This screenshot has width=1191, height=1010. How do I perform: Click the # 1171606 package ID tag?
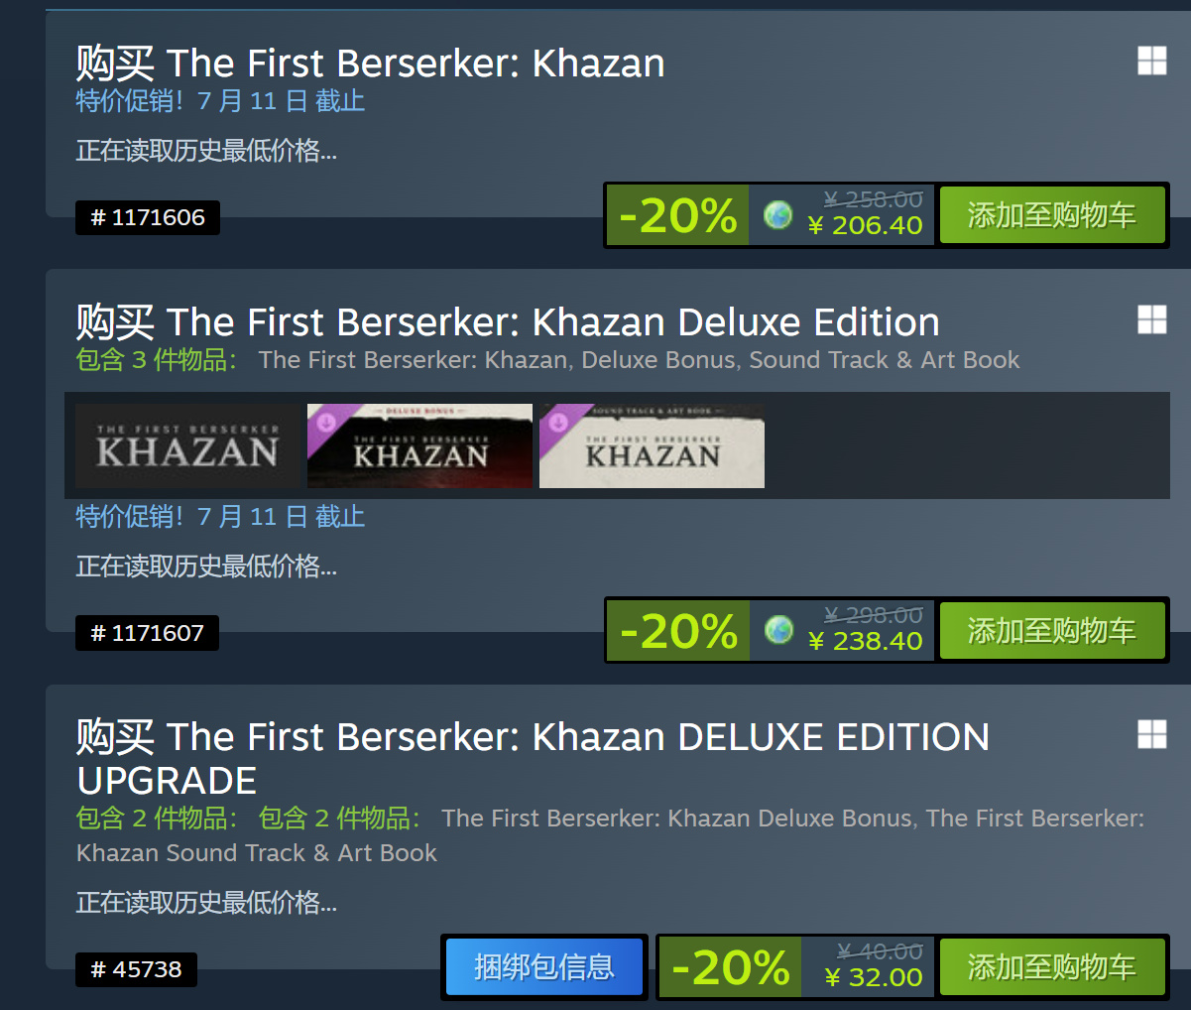click(x=148, y=218)
